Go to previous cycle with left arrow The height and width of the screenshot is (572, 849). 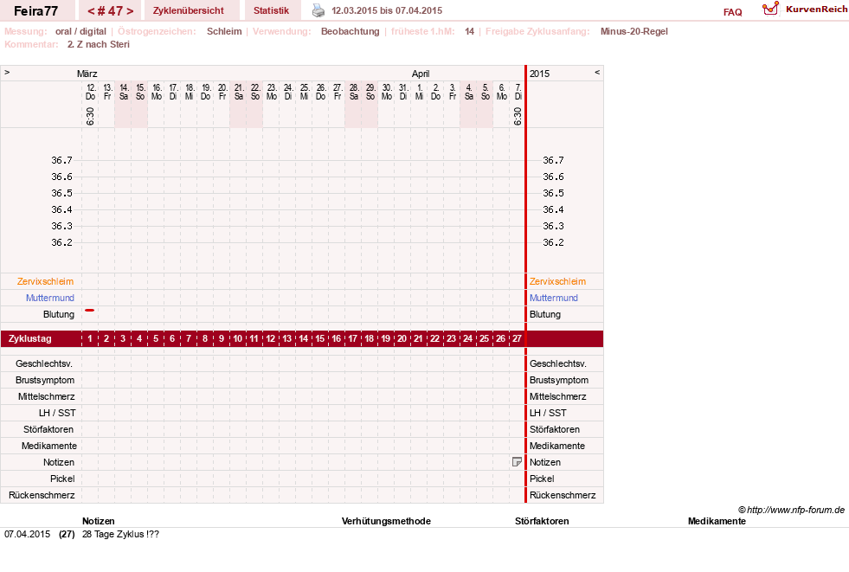coord(91,11)
